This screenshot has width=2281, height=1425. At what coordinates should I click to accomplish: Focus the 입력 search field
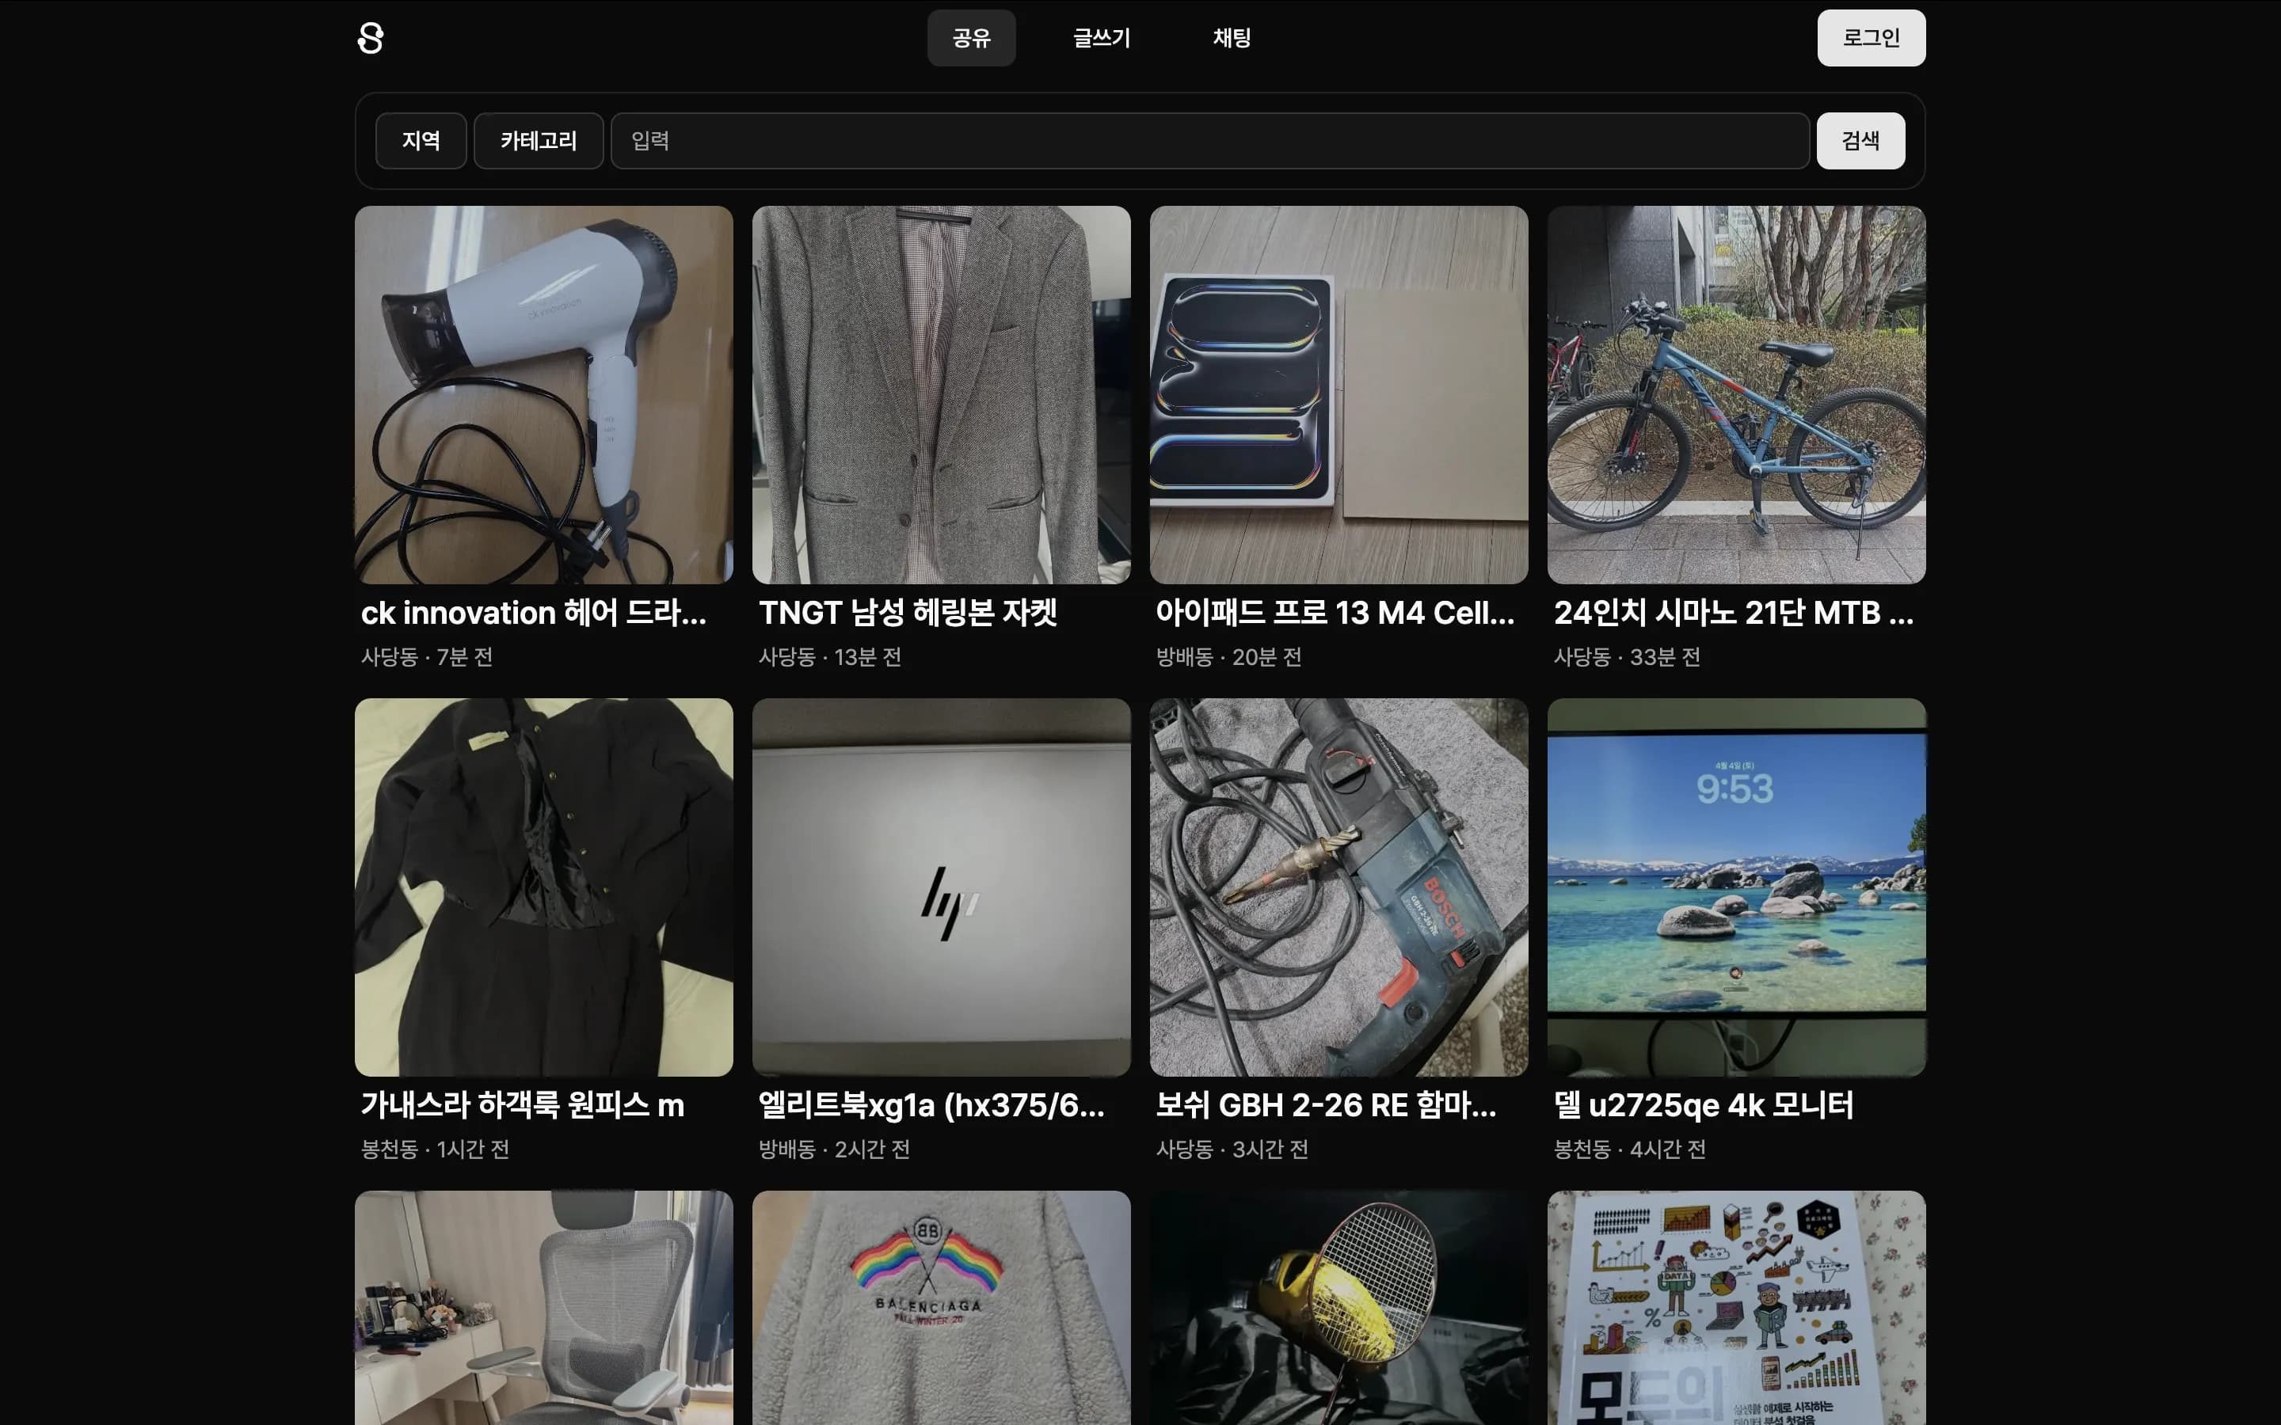click(1209, 140)
